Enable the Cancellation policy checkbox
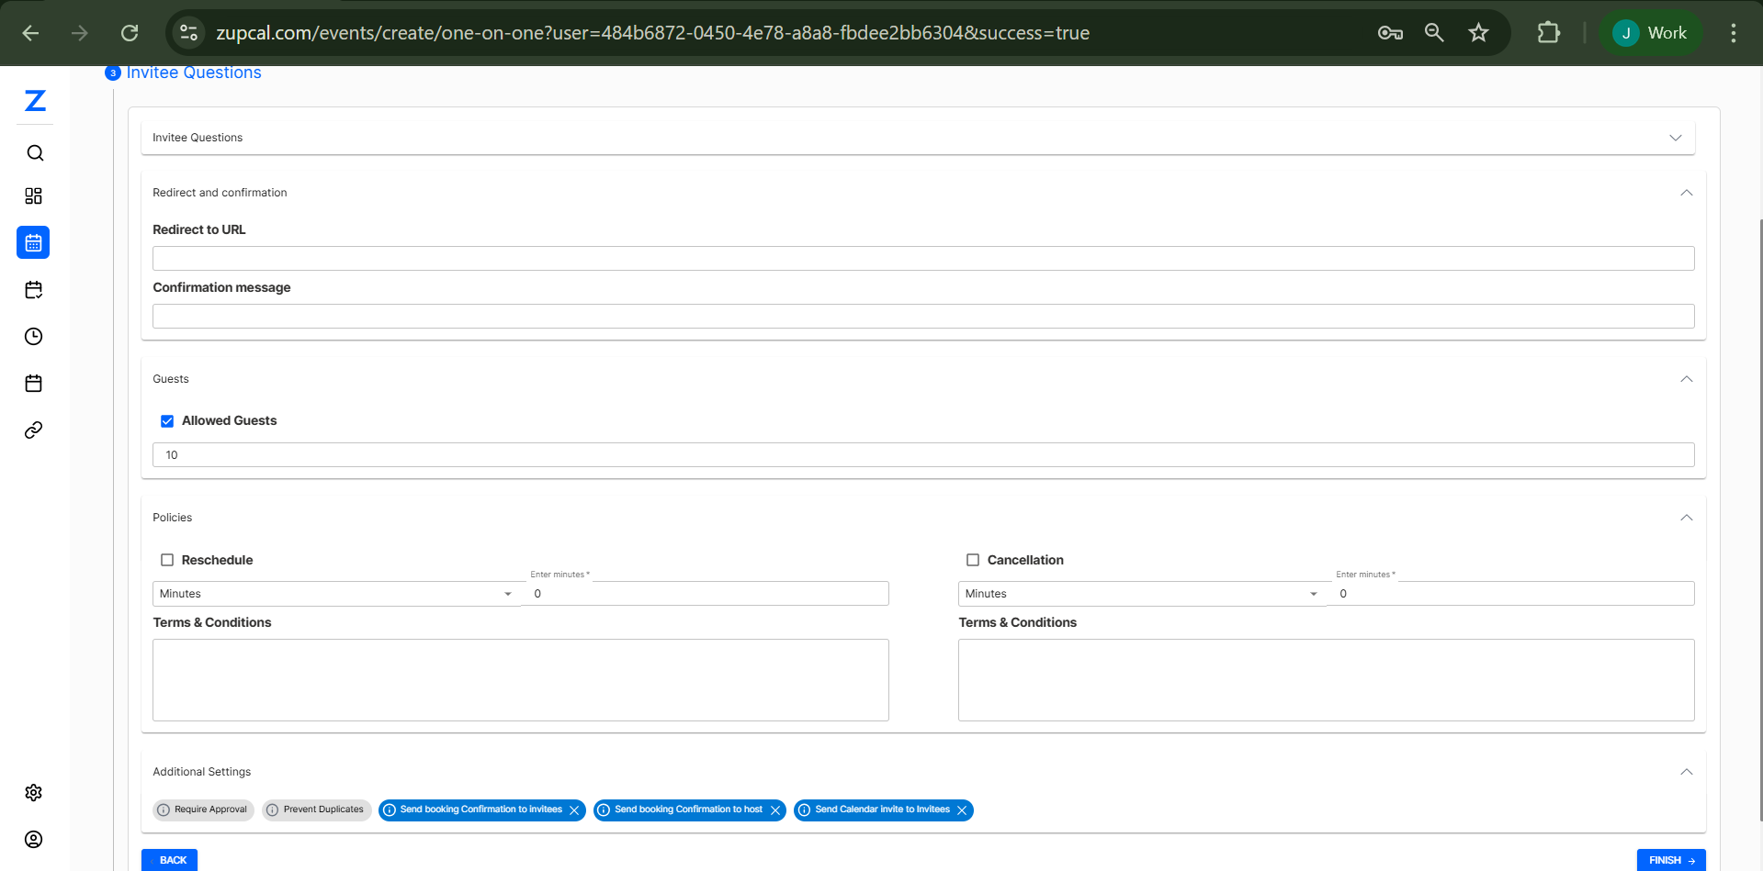Screen dimensions: 1763x871 click(973, 560)
